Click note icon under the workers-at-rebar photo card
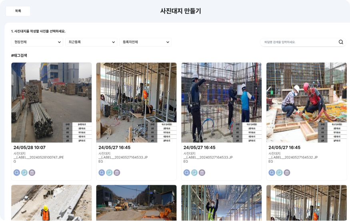Viewport: 350px width, 221px height. coord(194,172)
